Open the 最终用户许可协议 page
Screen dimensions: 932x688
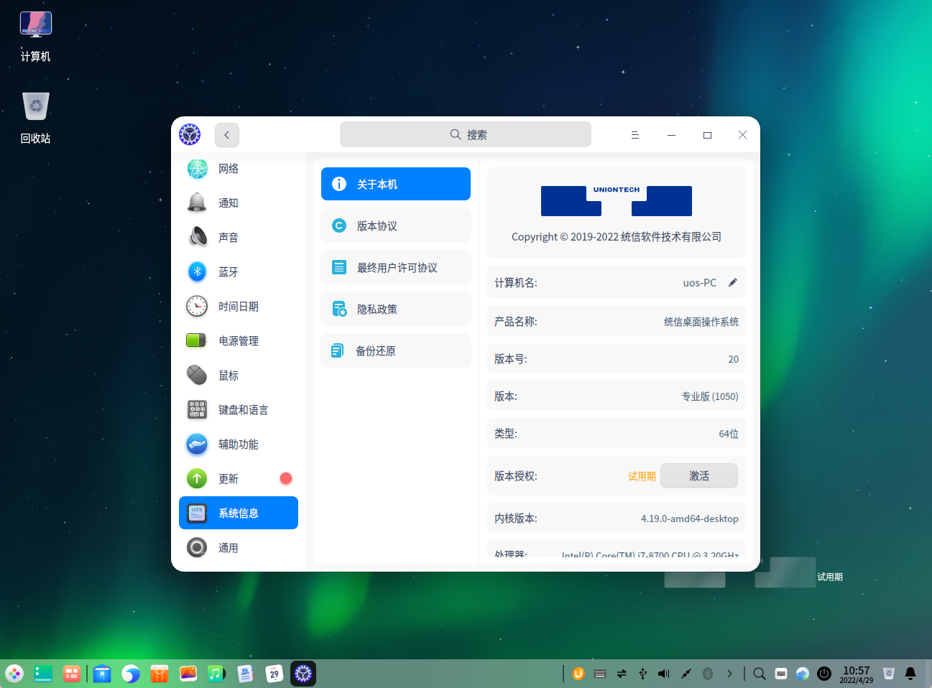coord(396,267)
